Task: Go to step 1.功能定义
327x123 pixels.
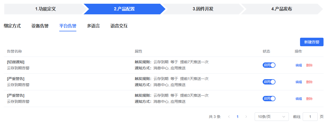Action: [45, 9]
